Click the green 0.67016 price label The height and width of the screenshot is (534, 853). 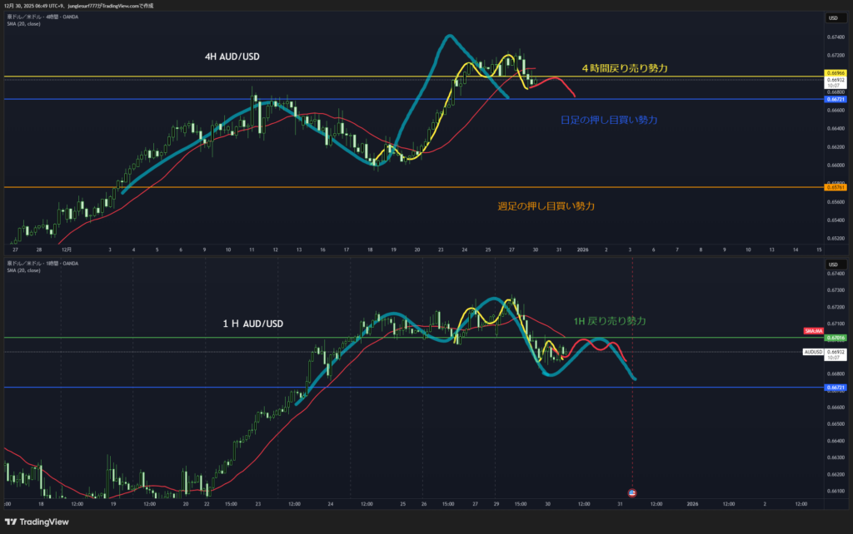pyautogui.click(x=836, y=338)
